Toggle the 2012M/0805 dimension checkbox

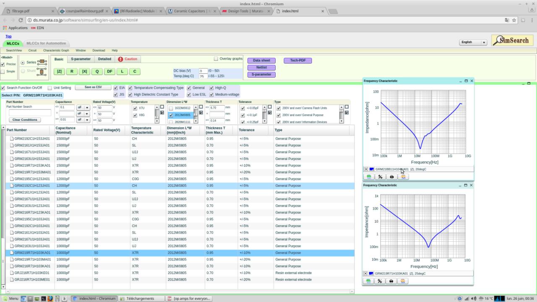(x=171, y=115)
